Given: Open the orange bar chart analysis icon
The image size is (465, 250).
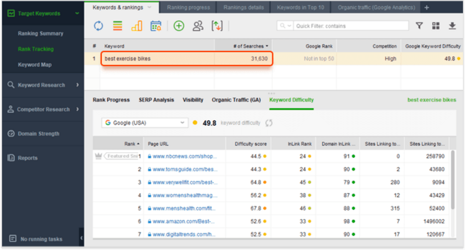Looking at the screenshot, I should [137, 26].
